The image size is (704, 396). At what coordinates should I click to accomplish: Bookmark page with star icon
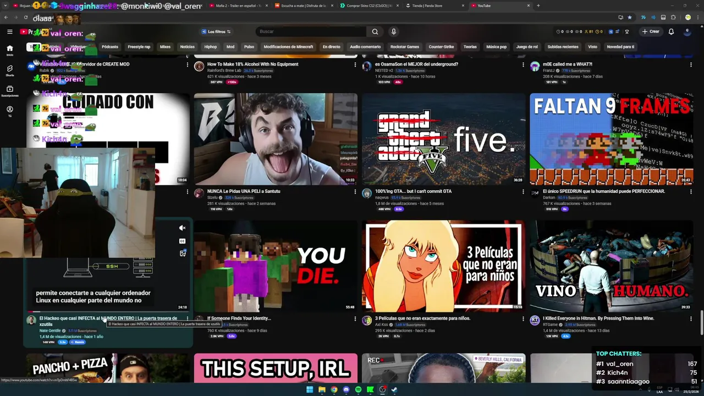point(630,18)
